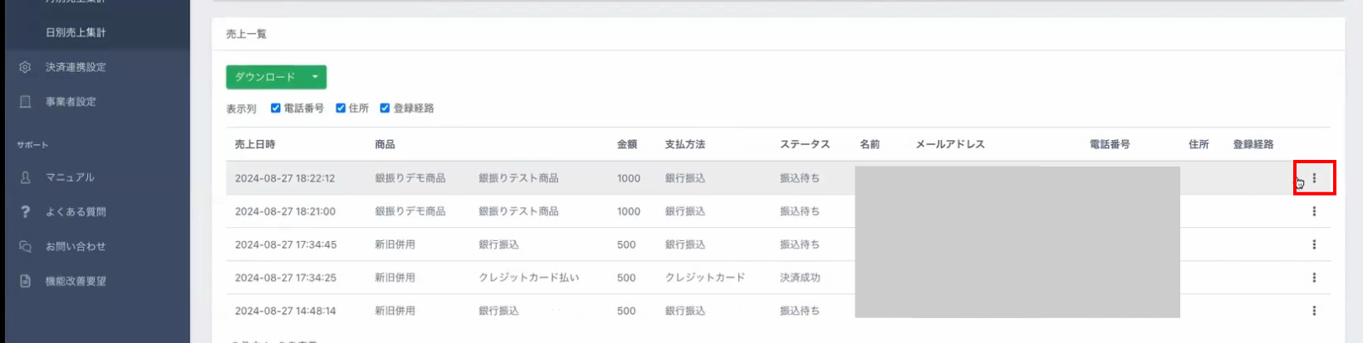
Task: Click question mark icon for よくある質問
Action: pyautogui.click(x=25, y=212)
